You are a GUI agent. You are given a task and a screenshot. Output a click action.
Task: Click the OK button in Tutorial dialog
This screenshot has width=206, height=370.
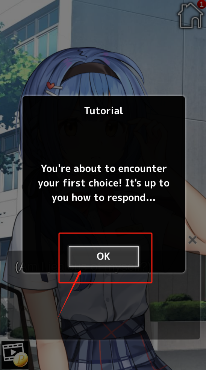click(104, 256)
